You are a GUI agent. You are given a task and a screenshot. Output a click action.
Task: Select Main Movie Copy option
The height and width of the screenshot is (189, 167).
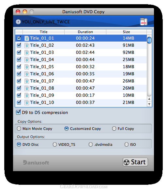(19, 129)
